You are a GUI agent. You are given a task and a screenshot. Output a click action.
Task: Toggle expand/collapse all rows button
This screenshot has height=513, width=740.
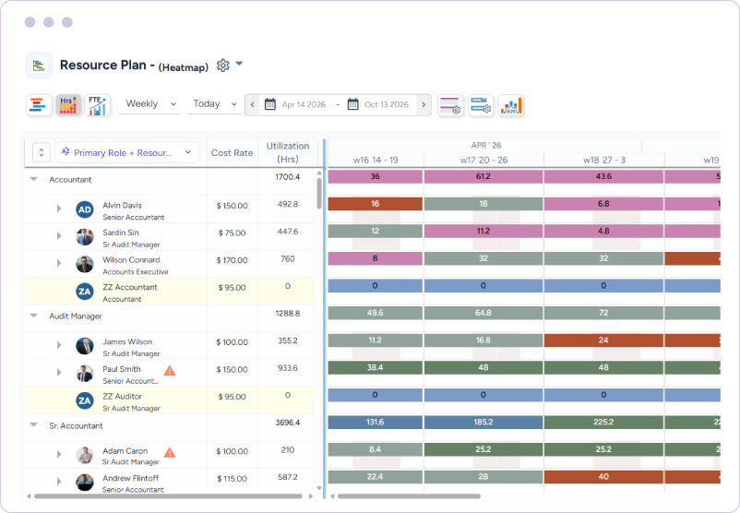(42, 152)
